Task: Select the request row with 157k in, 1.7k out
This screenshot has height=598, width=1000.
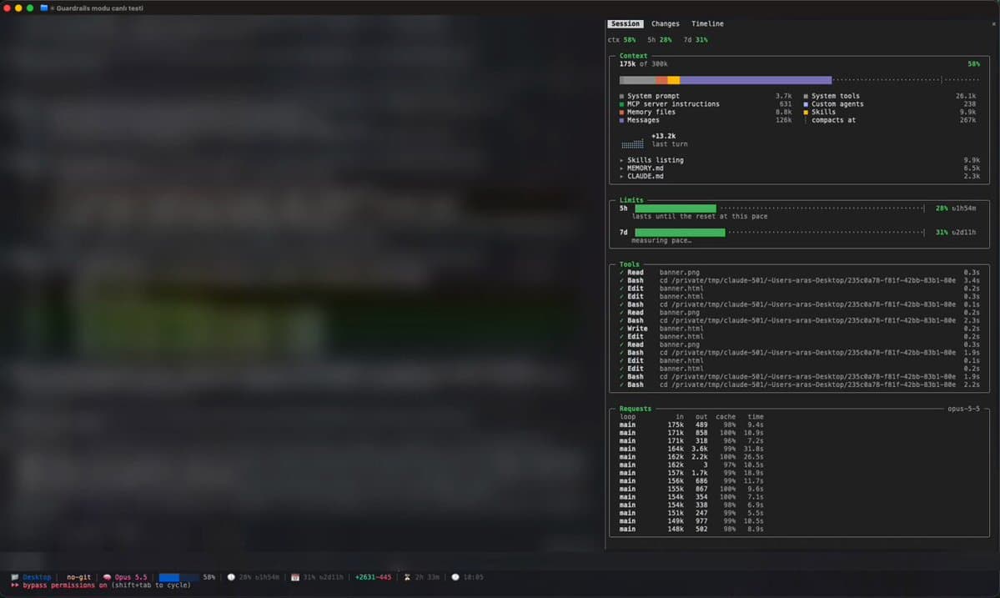Action: pyautogui.click(x=691, y=473)
